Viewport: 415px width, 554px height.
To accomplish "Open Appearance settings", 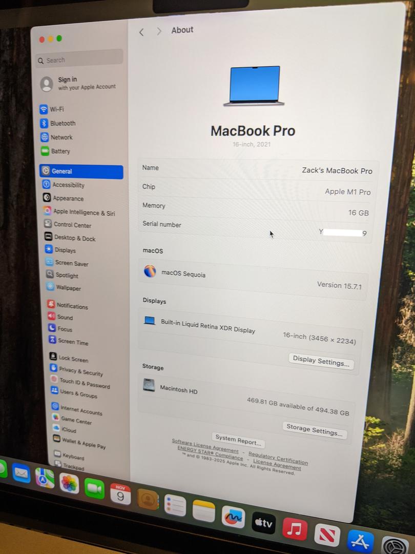I will (64, 198).
